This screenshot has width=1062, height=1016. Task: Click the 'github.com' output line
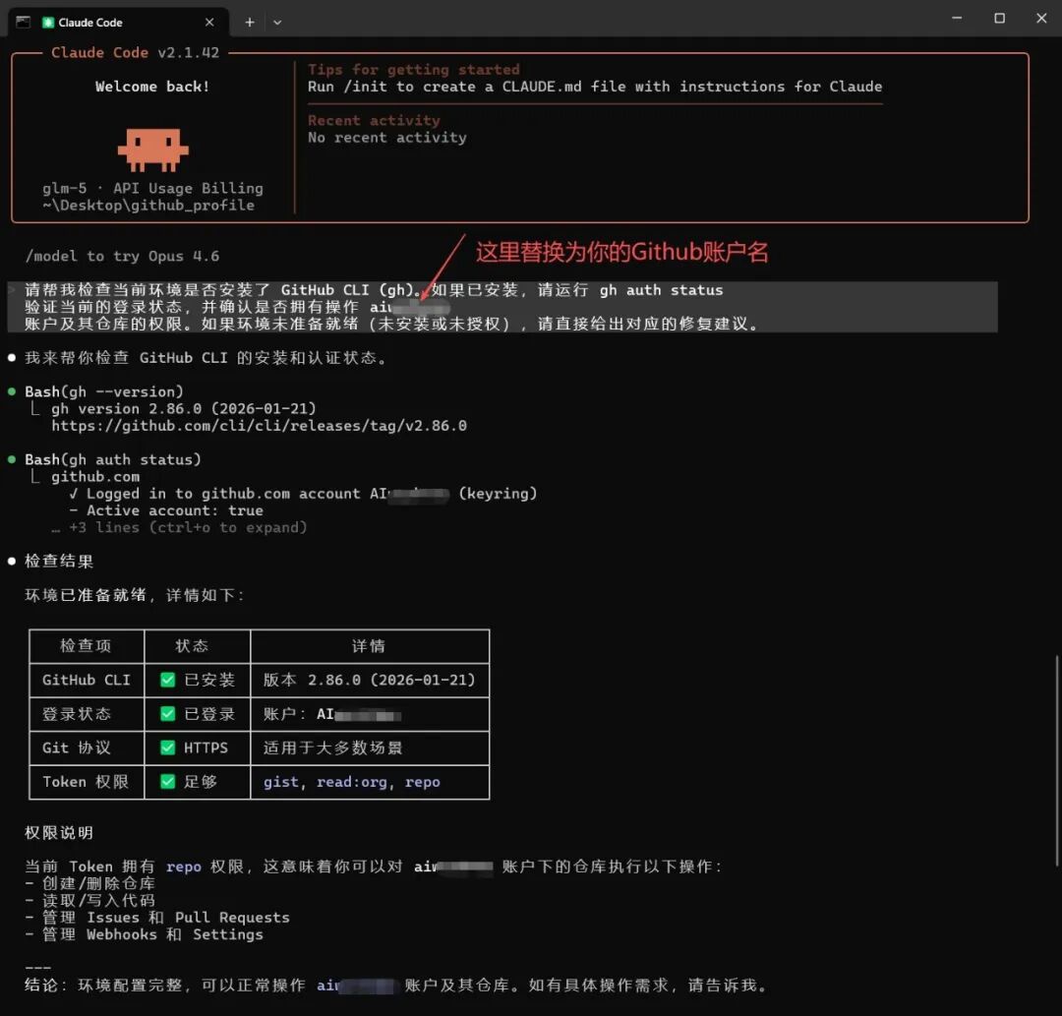pyautogui.click(x=95, y=477)
